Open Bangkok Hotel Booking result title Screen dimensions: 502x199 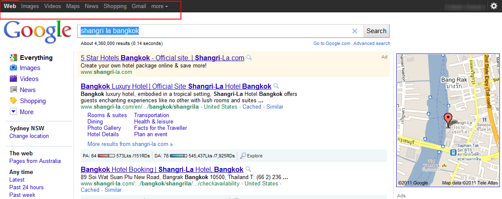162,169
